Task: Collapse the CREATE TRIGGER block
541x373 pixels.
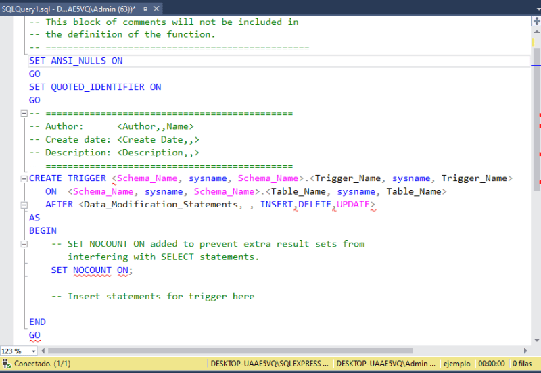Action: (24, 178)
